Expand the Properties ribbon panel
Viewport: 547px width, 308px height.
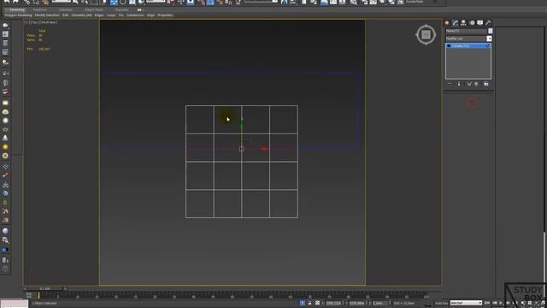pos(165,15)
